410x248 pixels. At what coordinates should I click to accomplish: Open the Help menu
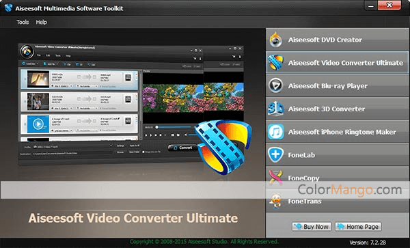point(41,23)
